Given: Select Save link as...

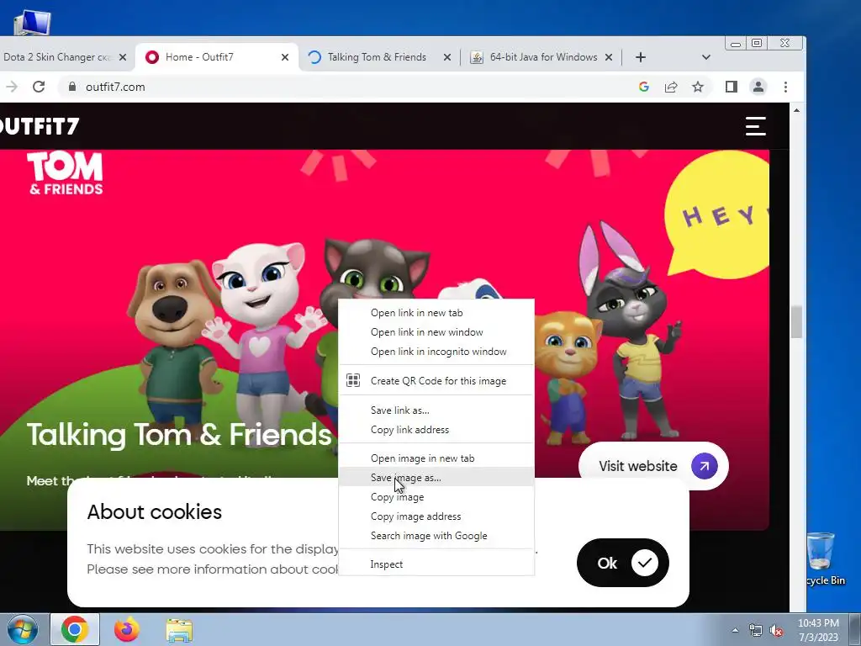Looking at the screenshot, I should (x=436, y=410).
